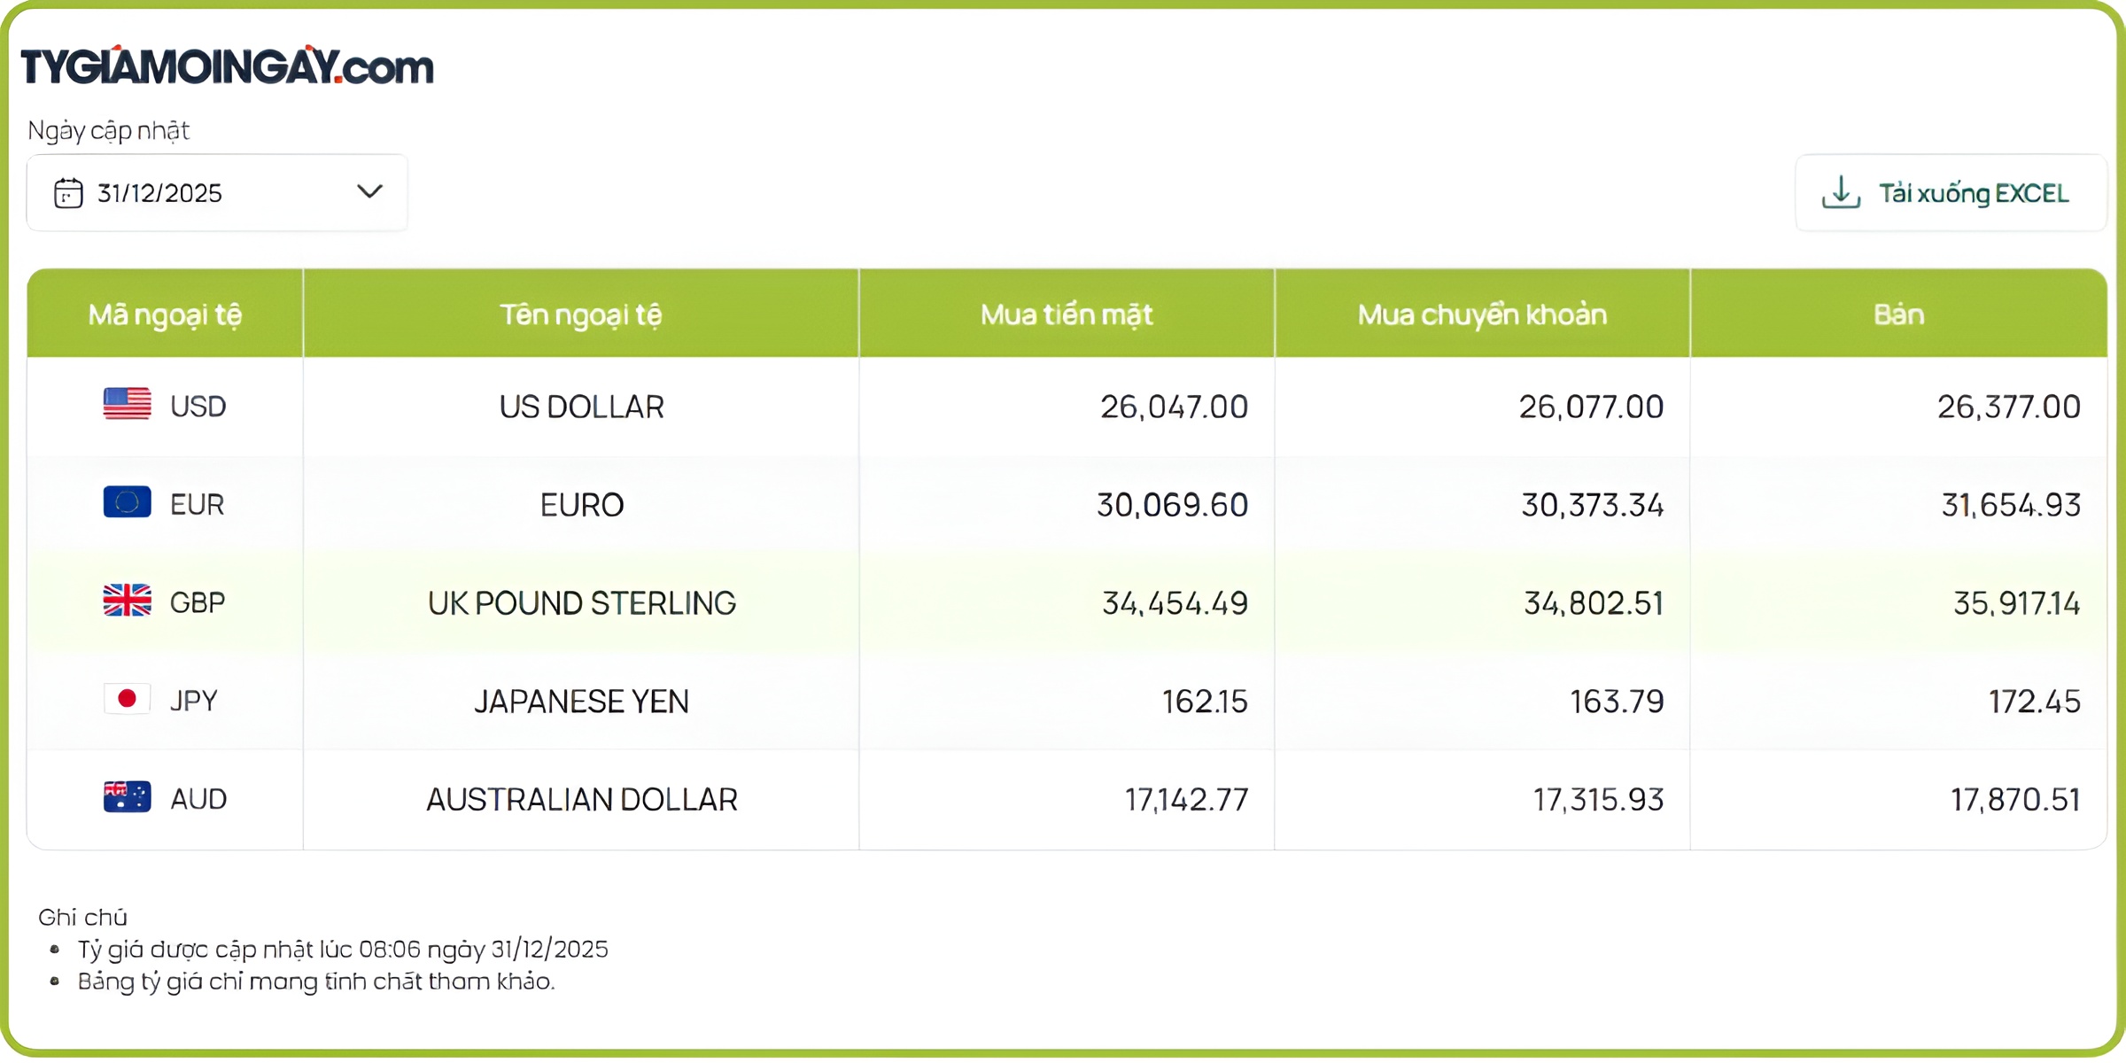Screen dimensions: 2126x1063
Task: Click the Australia flag icon
Action: [x=127, y=797]
